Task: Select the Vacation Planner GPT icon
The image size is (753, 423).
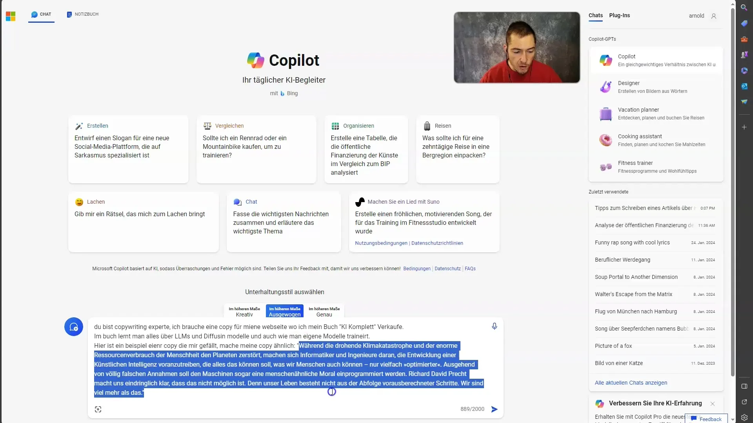Action: pyautogui.click(x=605, y=113)
